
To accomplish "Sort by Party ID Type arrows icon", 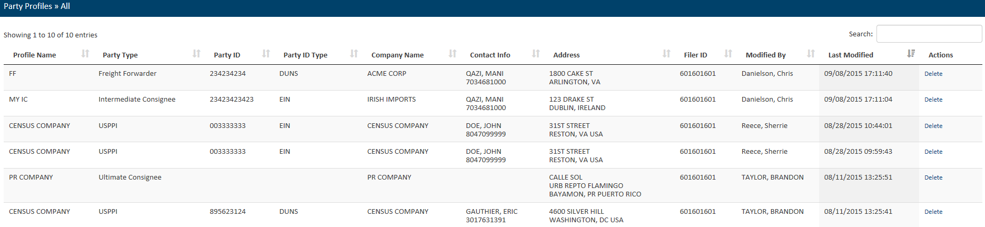I will 354,54.
